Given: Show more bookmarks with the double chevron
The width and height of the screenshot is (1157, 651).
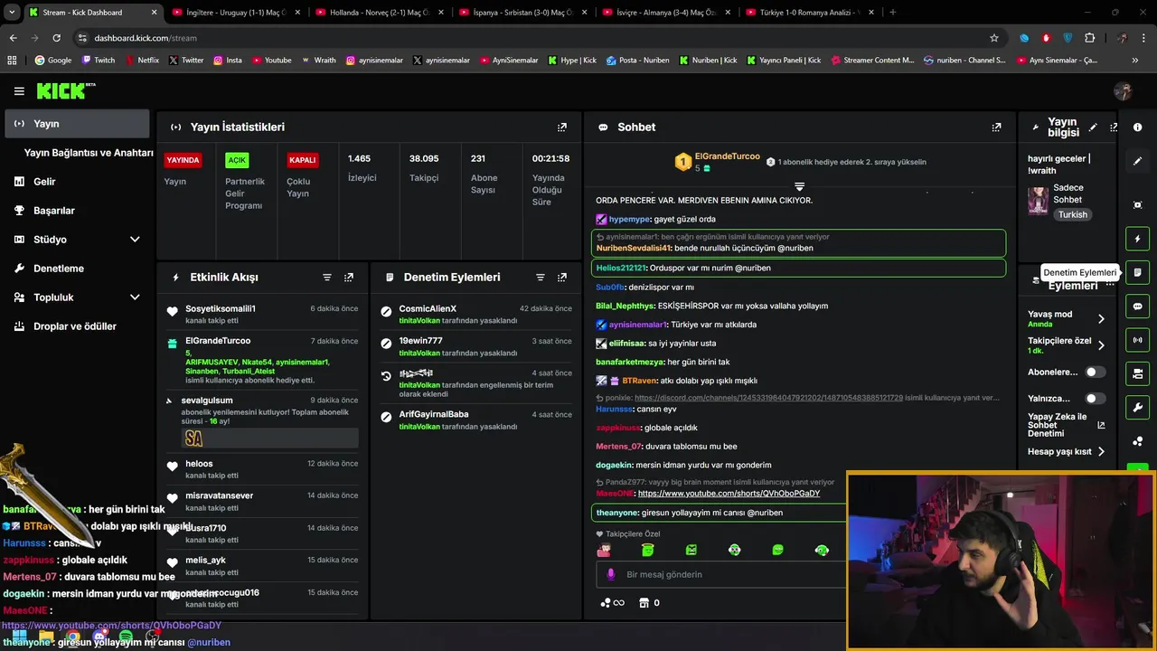Looking at the screenshot, I should 1135,61.
